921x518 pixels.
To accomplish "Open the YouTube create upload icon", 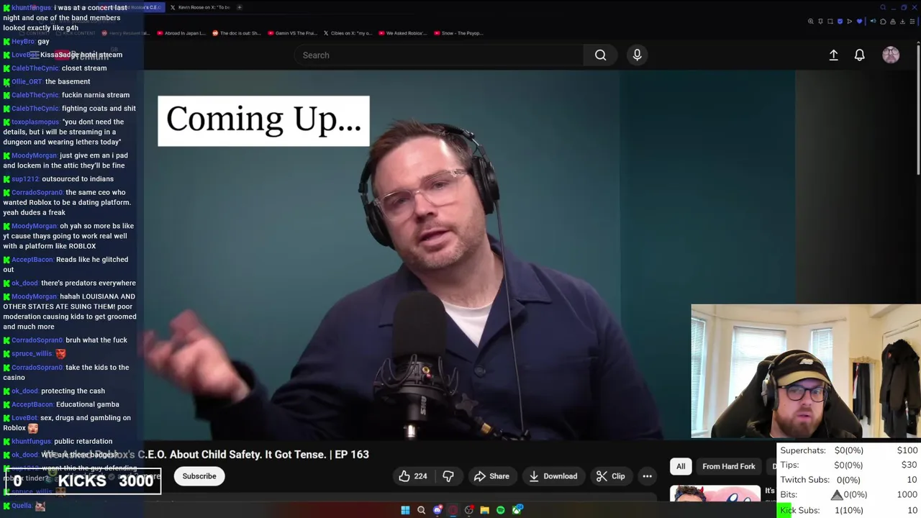I will (833, 55).
